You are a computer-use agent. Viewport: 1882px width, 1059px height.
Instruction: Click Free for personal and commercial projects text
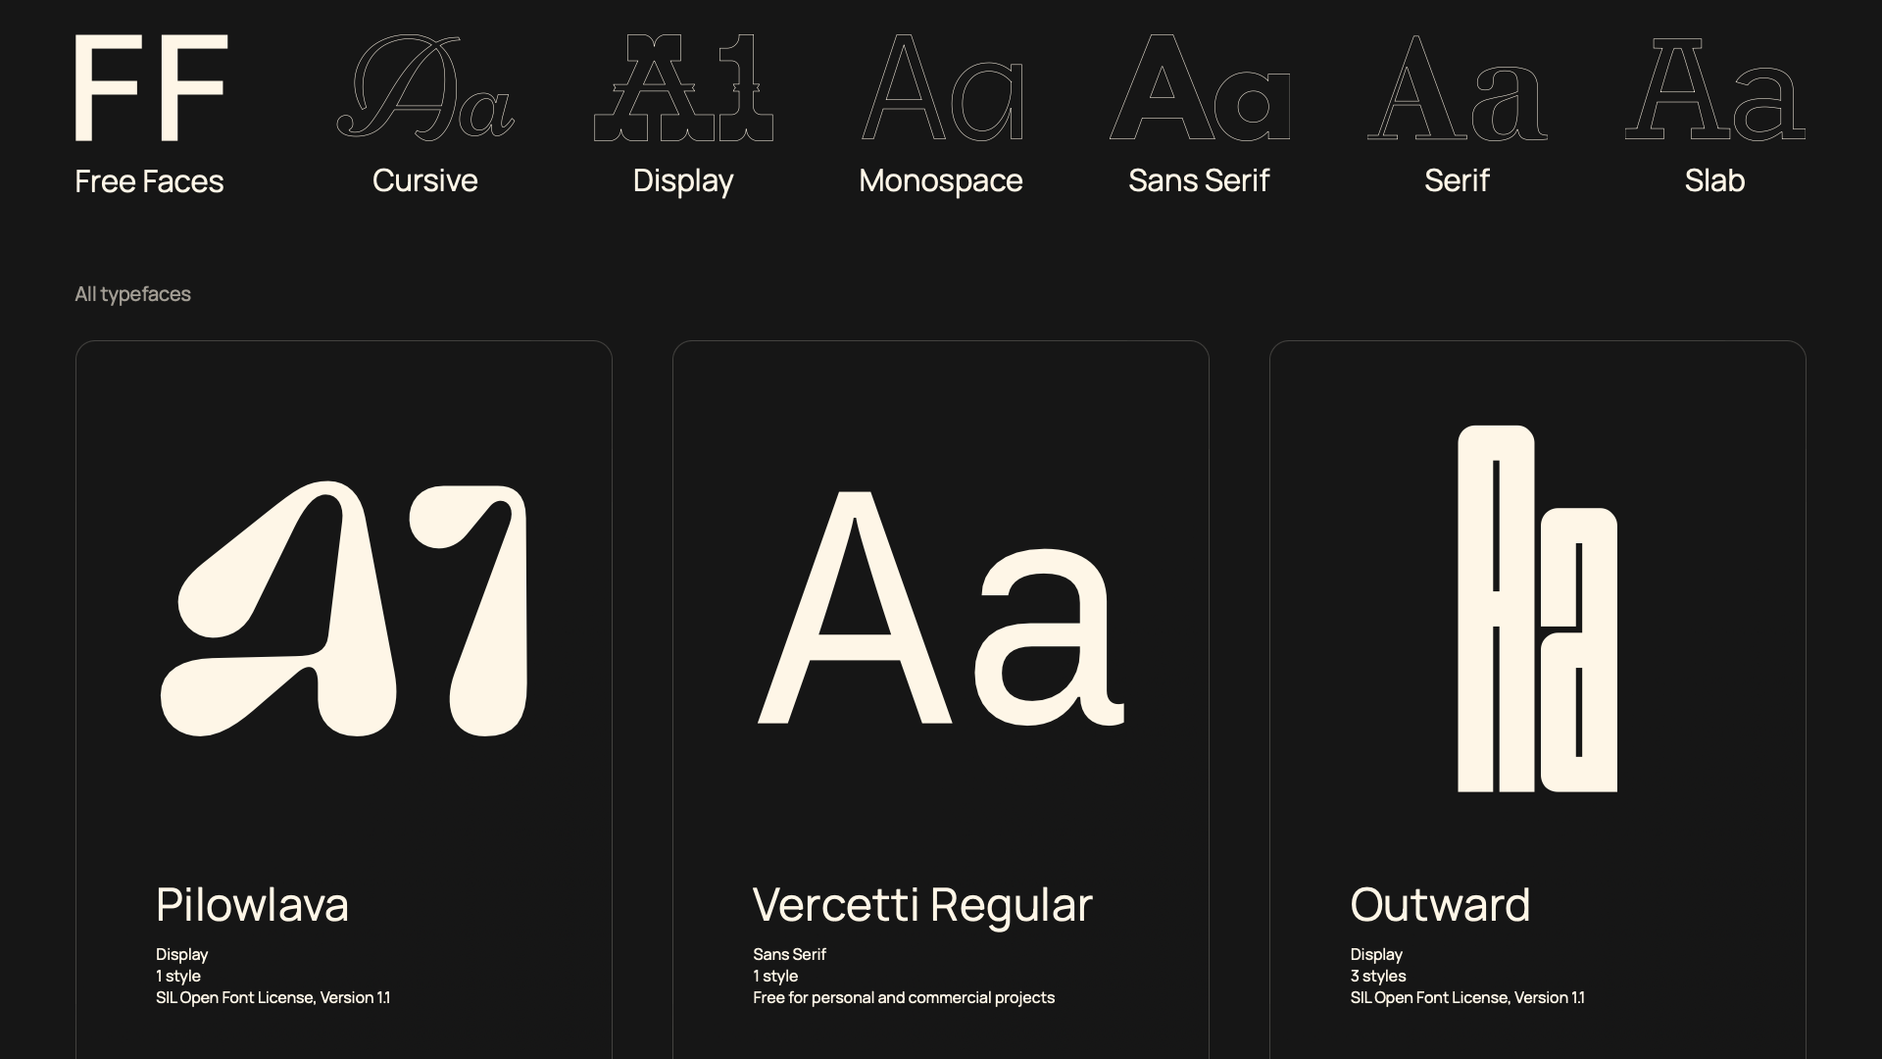tap(904, 997)
